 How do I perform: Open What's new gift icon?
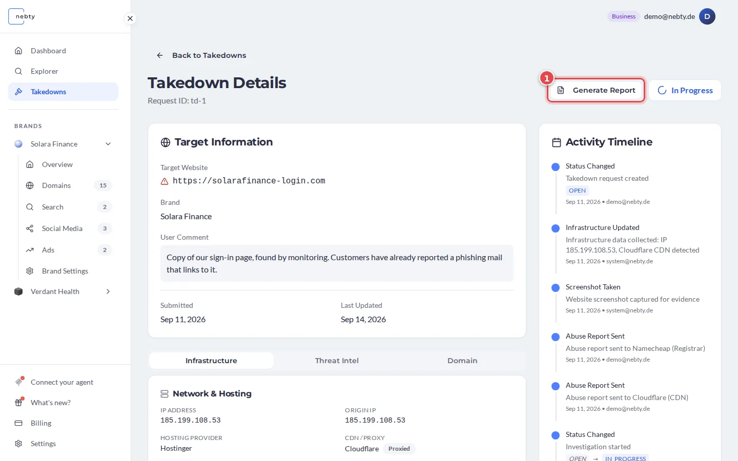pos(19,402)
